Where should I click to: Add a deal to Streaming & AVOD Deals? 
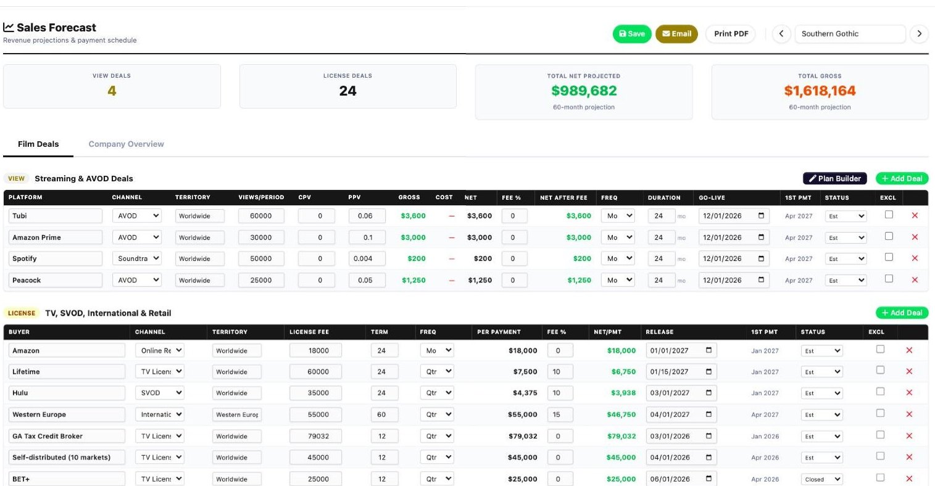pyautogui.click(x=902, y=178)
